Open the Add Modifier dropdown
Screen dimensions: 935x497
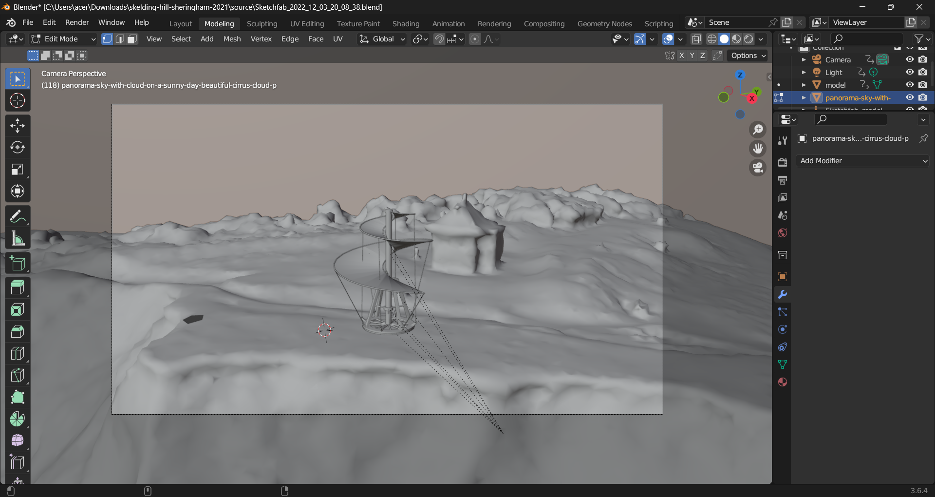[863, 161]
